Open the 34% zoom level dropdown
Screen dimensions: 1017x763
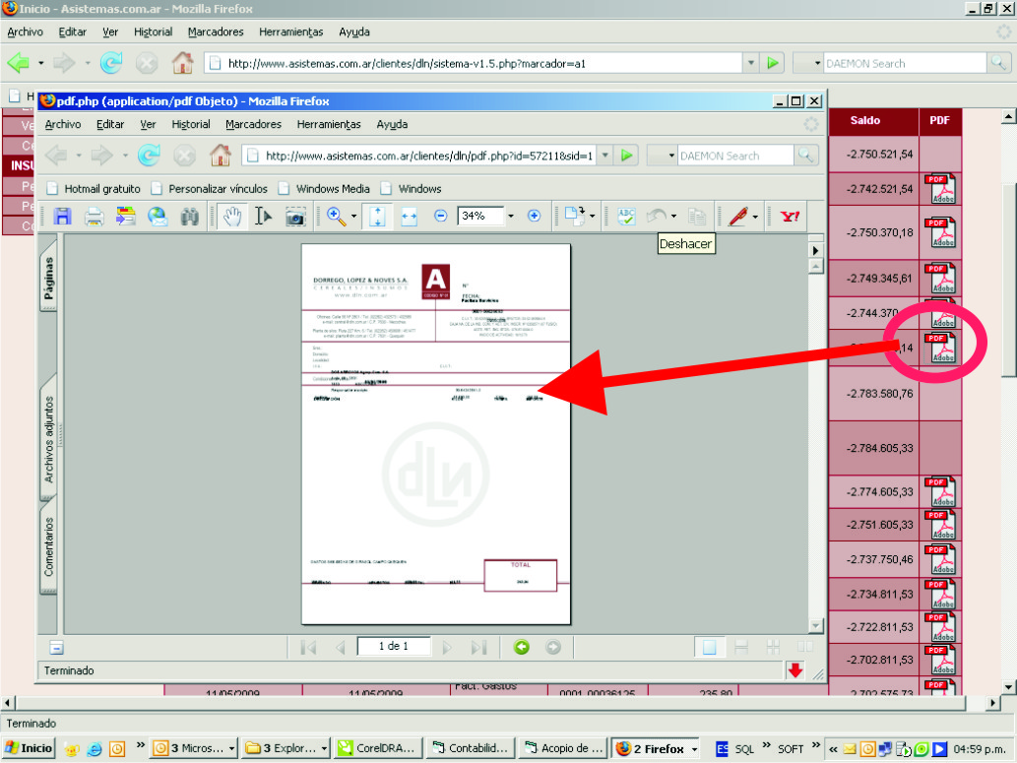pos(510,217)
